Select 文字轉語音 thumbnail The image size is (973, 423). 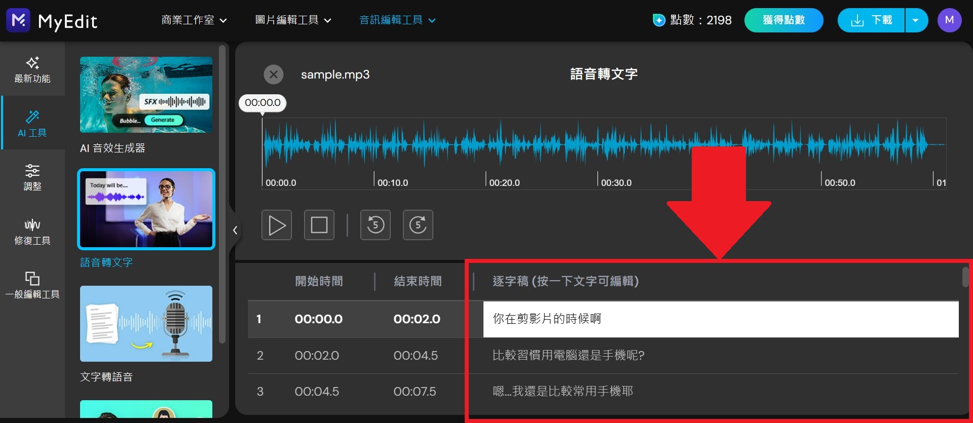[146, 324]
